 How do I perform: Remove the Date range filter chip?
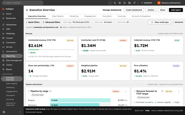coord(91,22)
